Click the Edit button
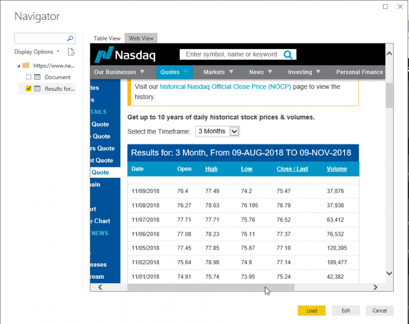 346,311
